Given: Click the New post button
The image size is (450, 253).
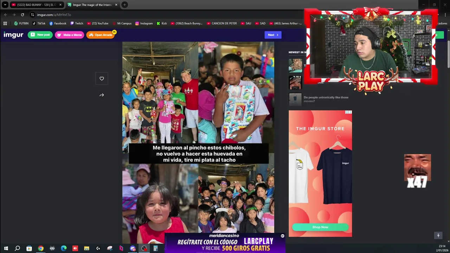Looking at the screenshot, I should coord(40,35).
